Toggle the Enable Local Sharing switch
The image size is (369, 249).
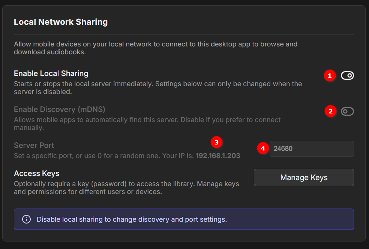(x=347, y=76)
